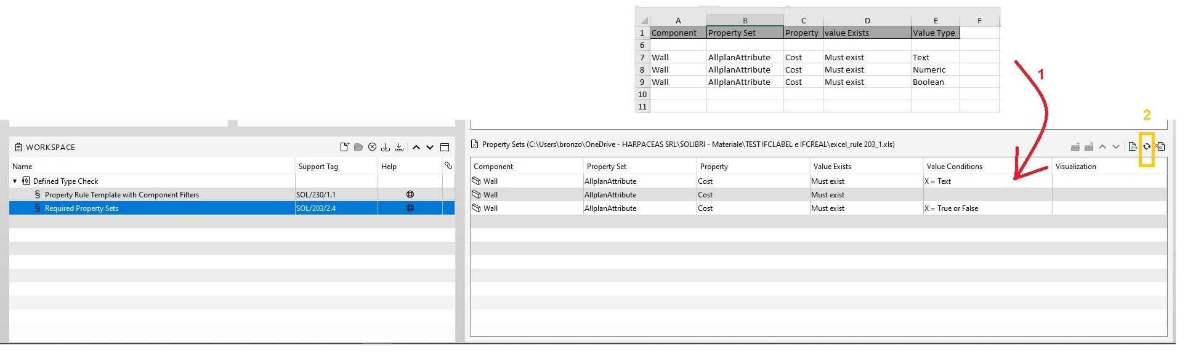Click Excel header cell 'Property Set'
This screenshot has width=1185, height=356.
point(745,33)
